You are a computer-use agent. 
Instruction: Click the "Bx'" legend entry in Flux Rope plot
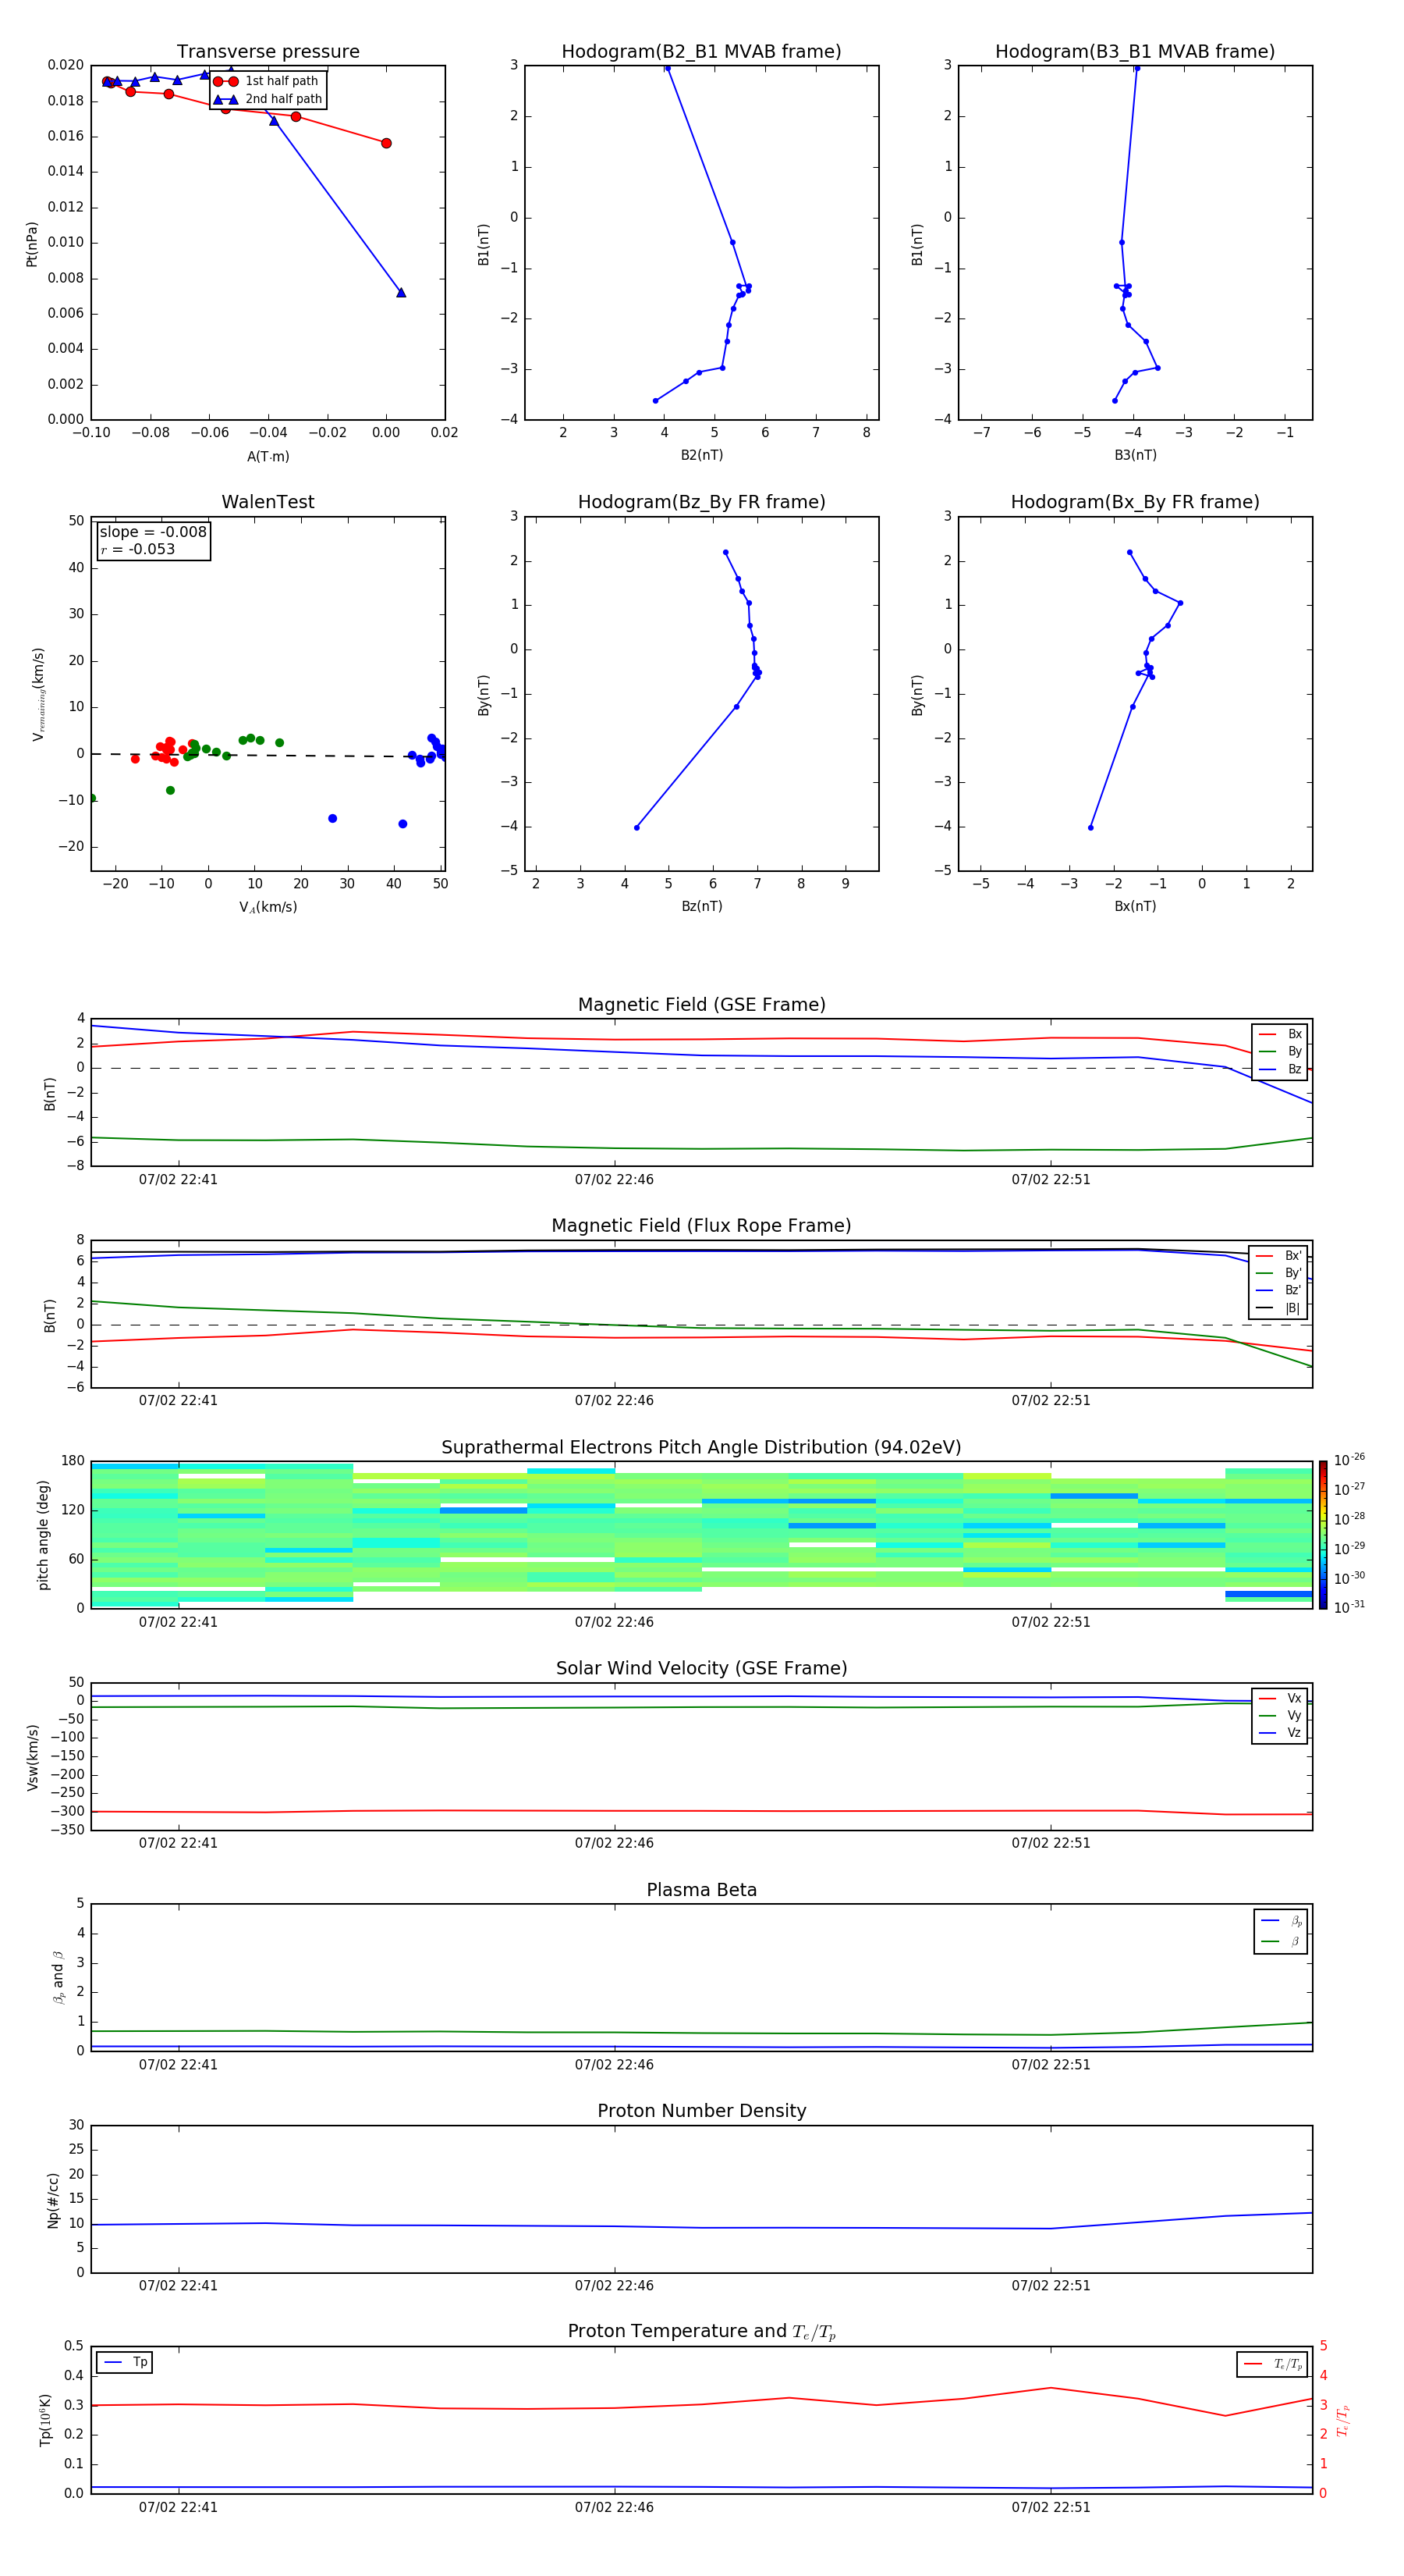pos(1279,1256)
